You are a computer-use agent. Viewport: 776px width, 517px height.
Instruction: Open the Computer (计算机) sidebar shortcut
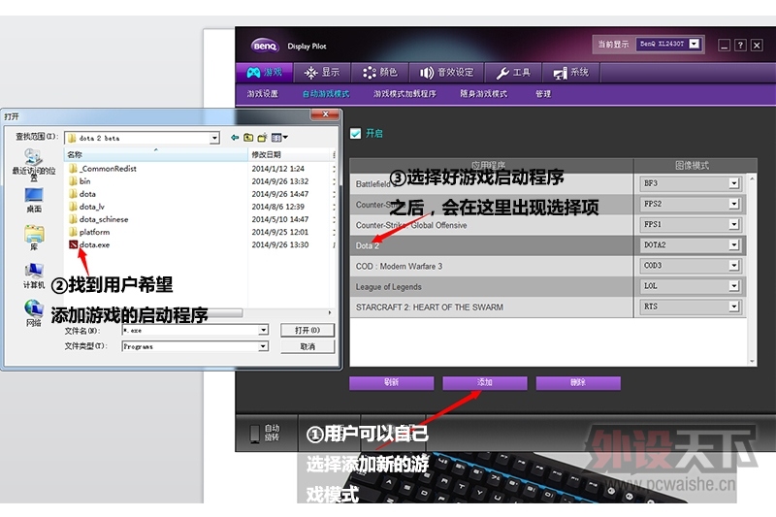(x=34, y=275)
